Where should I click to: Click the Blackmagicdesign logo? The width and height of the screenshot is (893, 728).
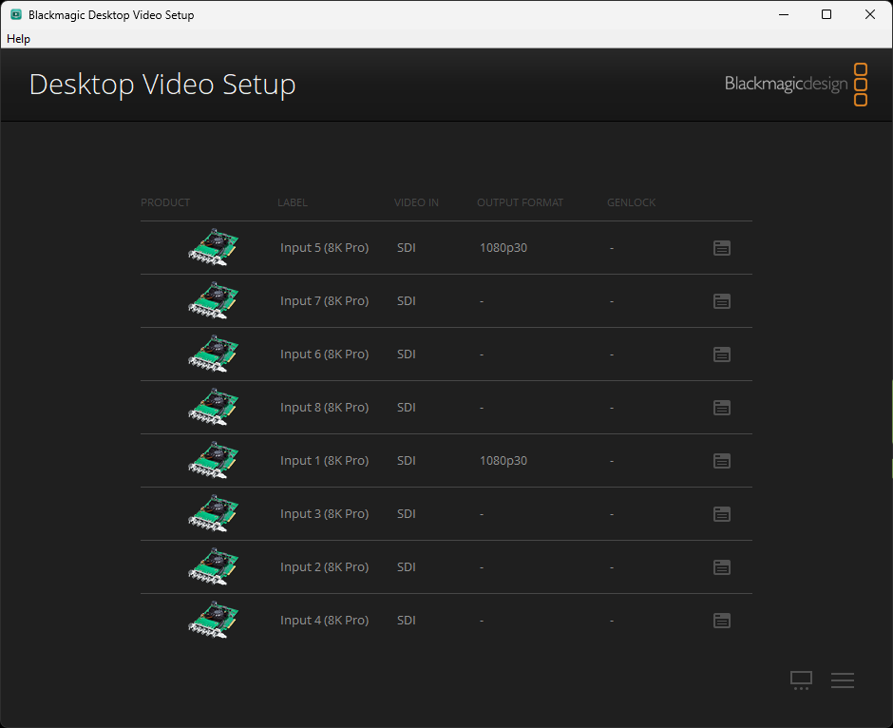(795, 85)
